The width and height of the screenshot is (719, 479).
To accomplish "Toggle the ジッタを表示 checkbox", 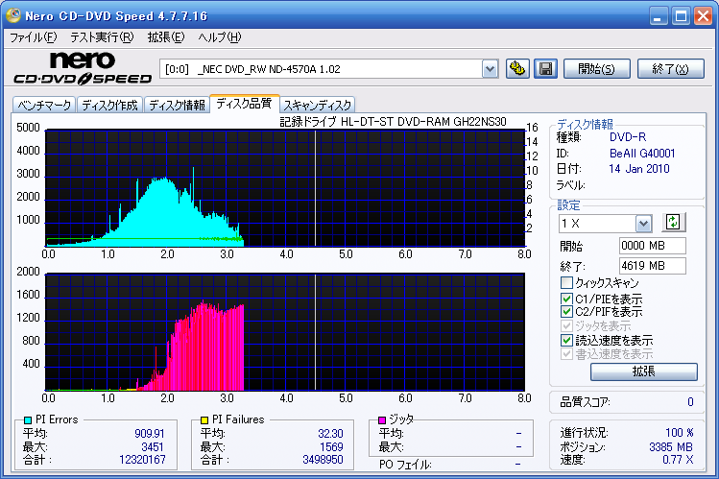I will coord(566,326).
